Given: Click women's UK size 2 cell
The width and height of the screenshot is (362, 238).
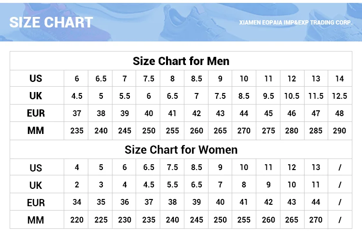Looking at the screenshot, I should tap(77, 185).
